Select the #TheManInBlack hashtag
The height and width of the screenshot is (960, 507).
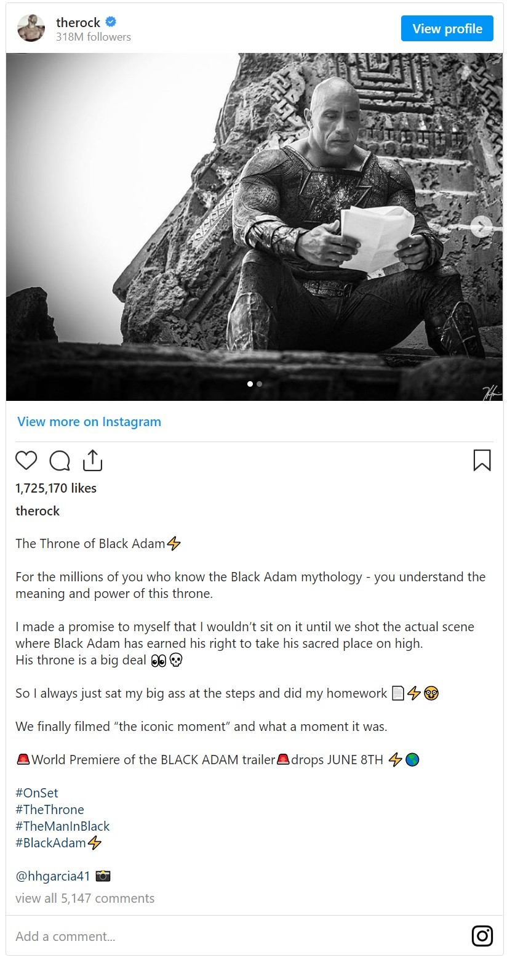click(x=63, y=826)
